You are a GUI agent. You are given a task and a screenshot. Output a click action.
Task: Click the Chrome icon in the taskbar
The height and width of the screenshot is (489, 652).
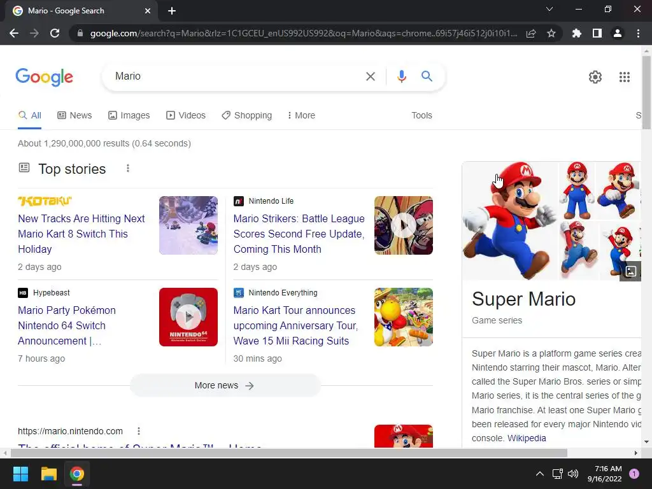(77, 474)
